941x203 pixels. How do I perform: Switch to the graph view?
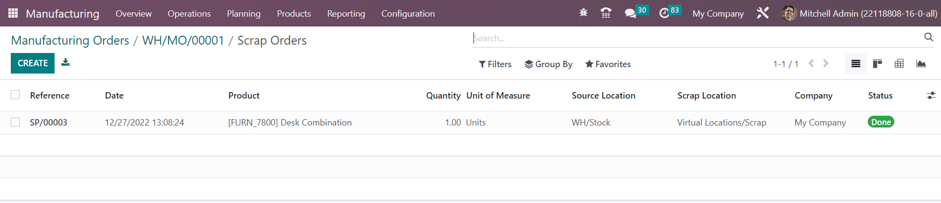click(x=921, y=64)
